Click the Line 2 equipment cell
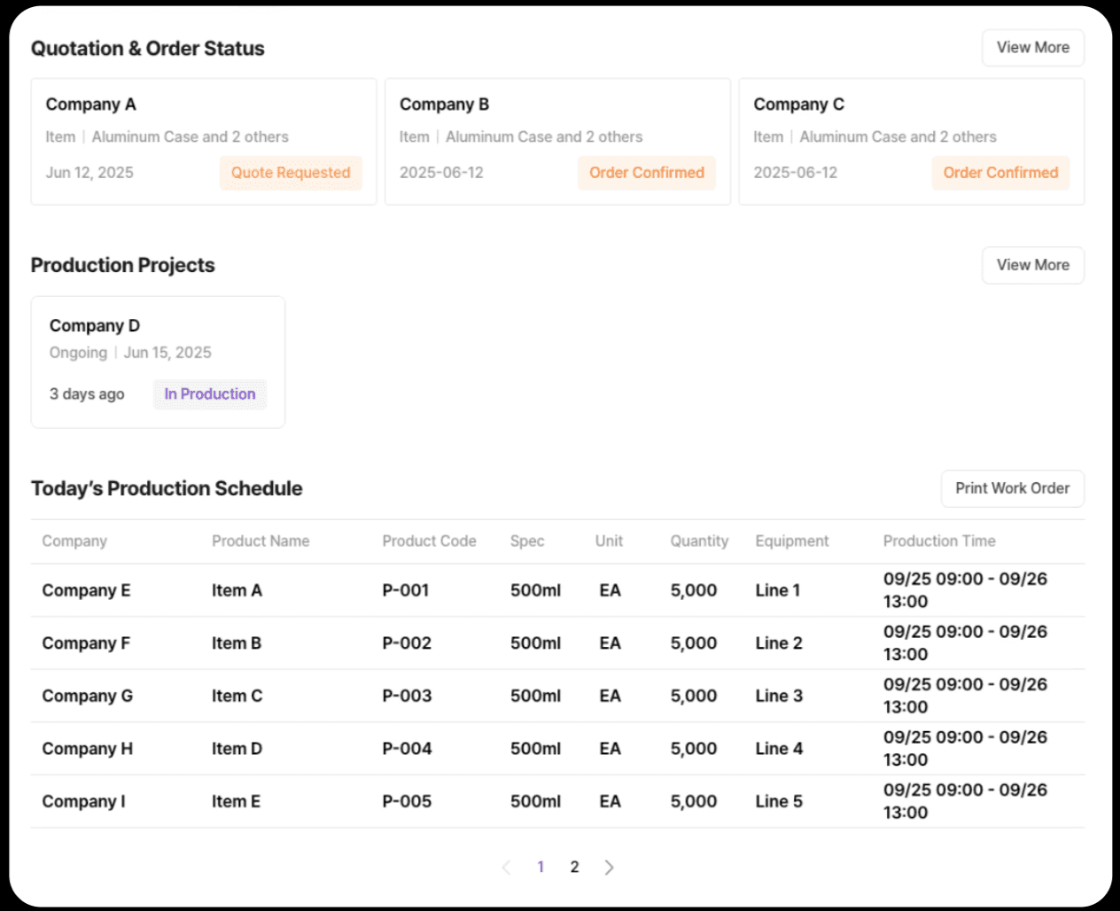 [x=779, y=643]
